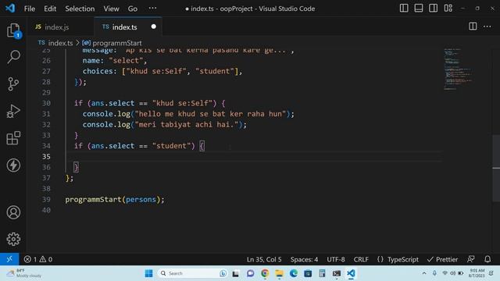
Task: Open the Go menu
Action: tap(133, 9)
